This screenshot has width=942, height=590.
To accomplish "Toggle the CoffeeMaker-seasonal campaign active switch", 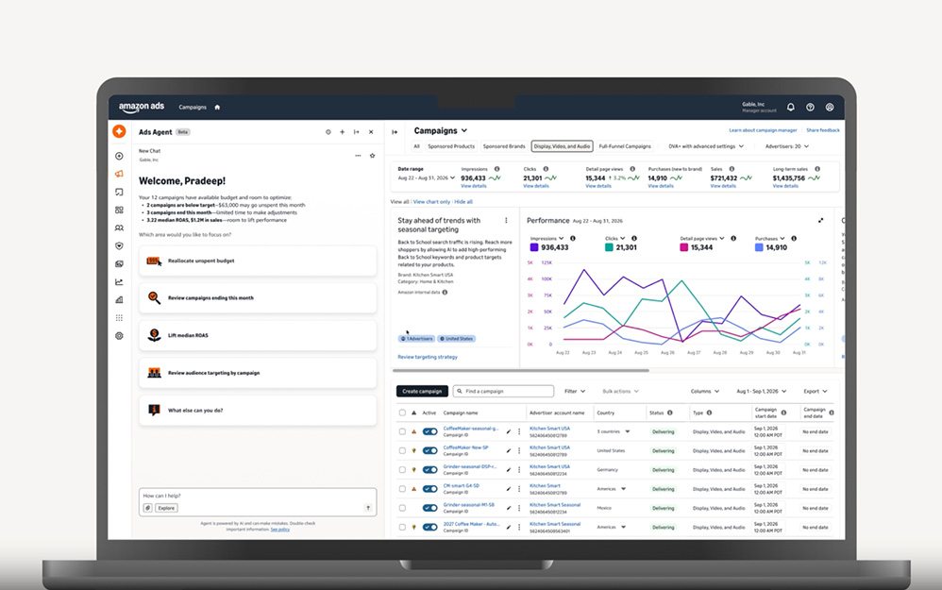I will pos(430,431).
